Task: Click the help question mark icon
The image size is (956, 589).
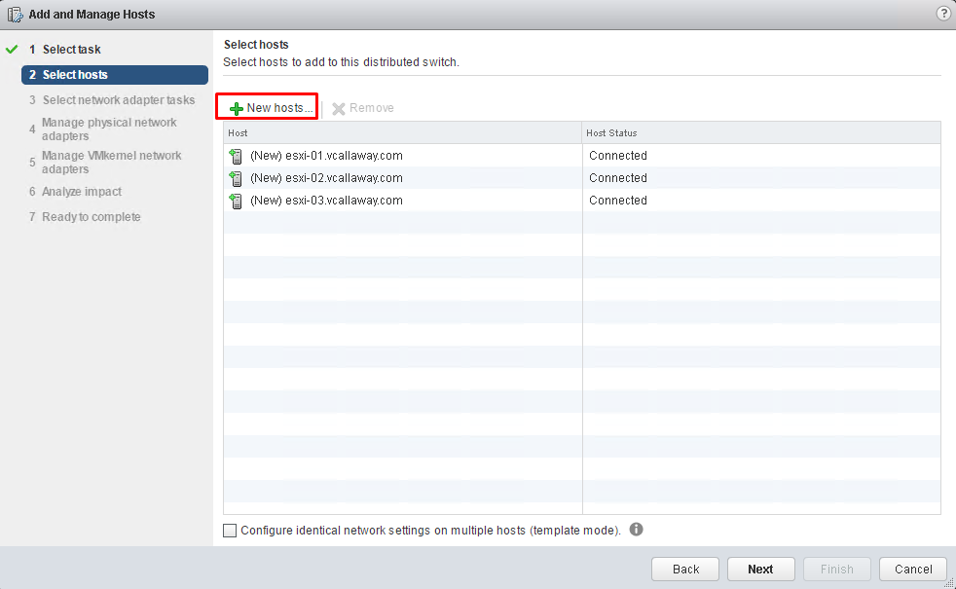Action: coord(943,14)
